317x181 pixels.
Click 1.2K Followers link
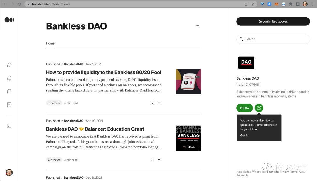pos(247,84)
